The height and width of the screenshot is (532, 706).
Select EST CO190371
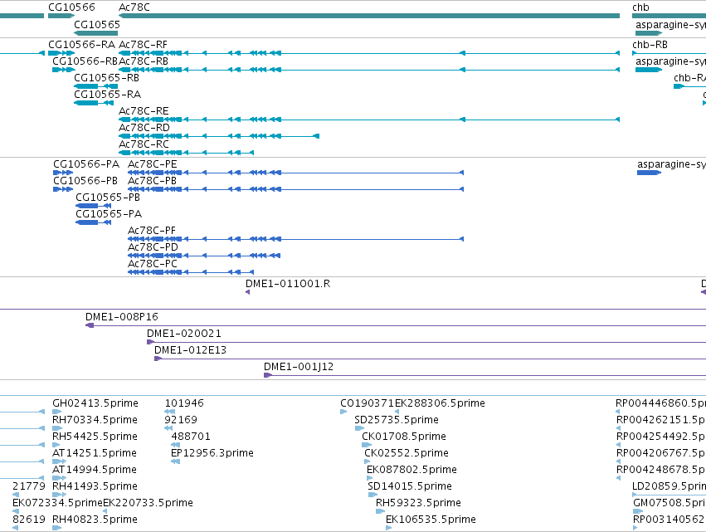(x=343, y=412)
